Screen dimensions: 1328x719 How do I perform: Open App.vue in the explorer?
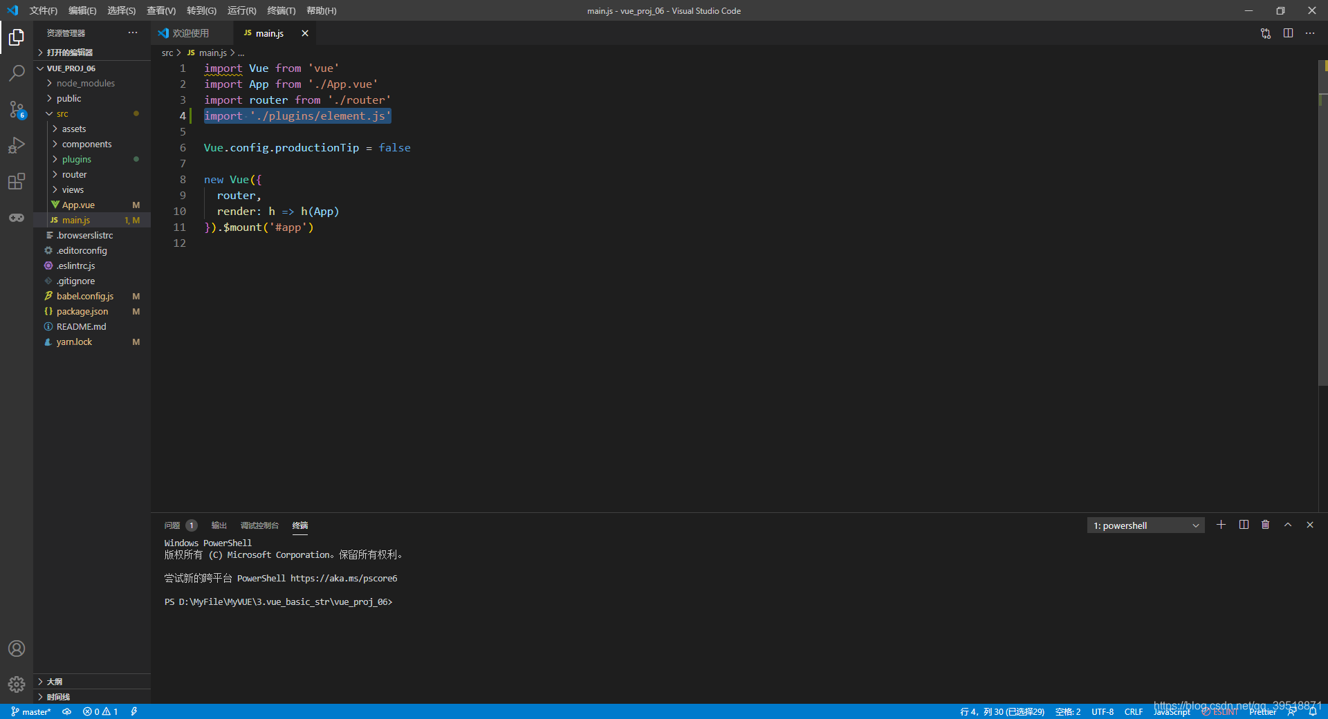pos(92,205)
